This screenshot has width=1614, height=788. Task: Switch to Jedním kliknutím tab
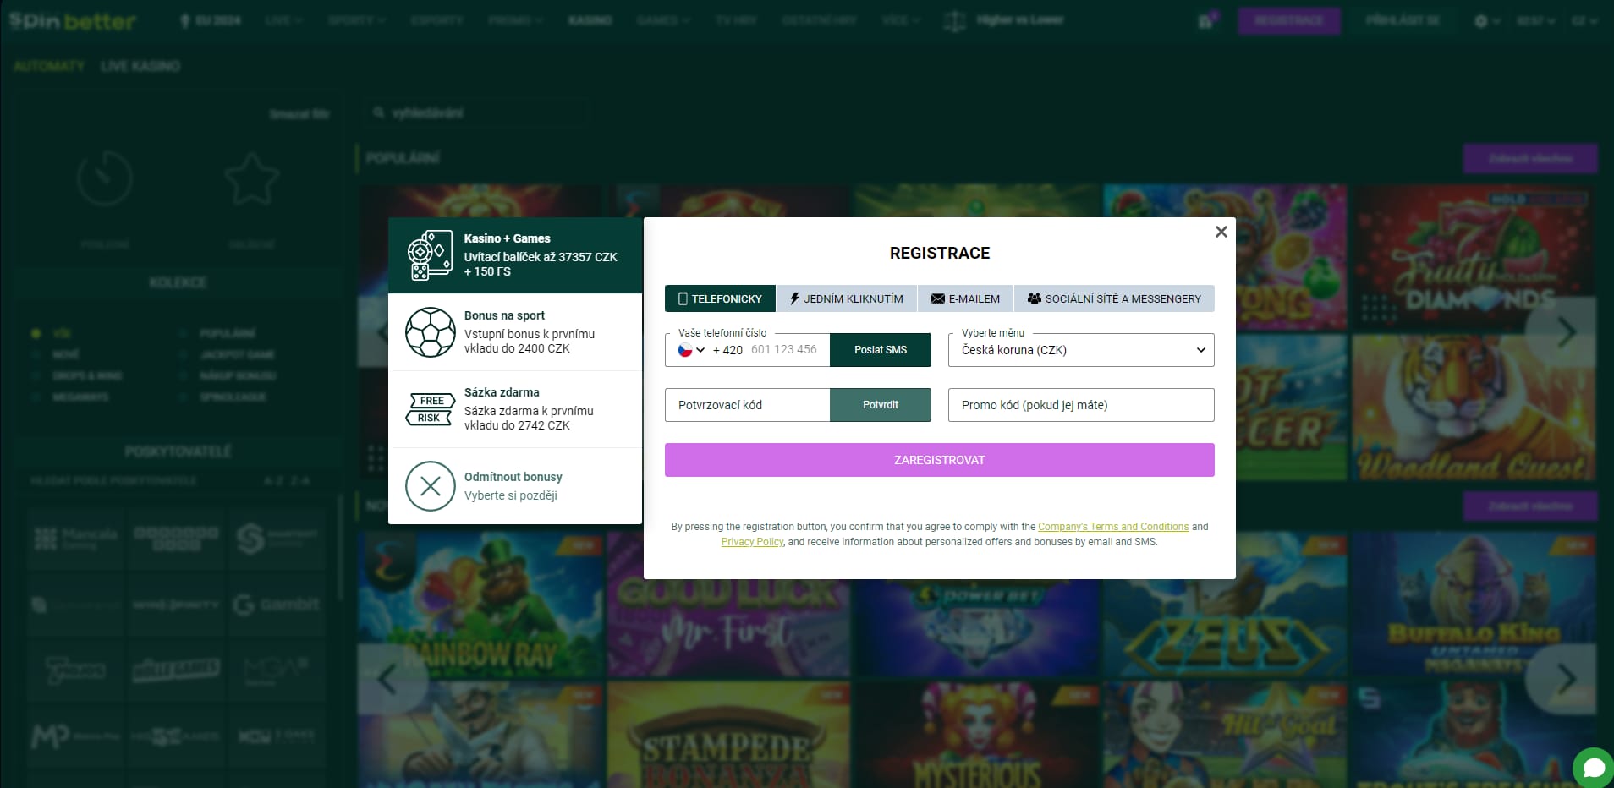pos(846,298)
